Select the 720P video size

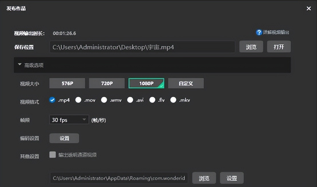pyautogui.click(x=107, y=83)
